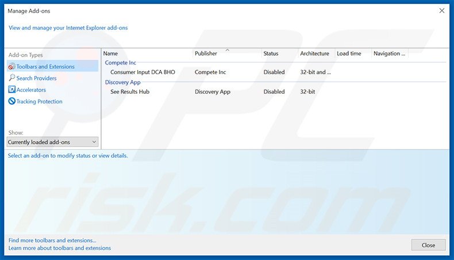Click the Load time column header
The image size is (454, 260).
click(349, 53)
